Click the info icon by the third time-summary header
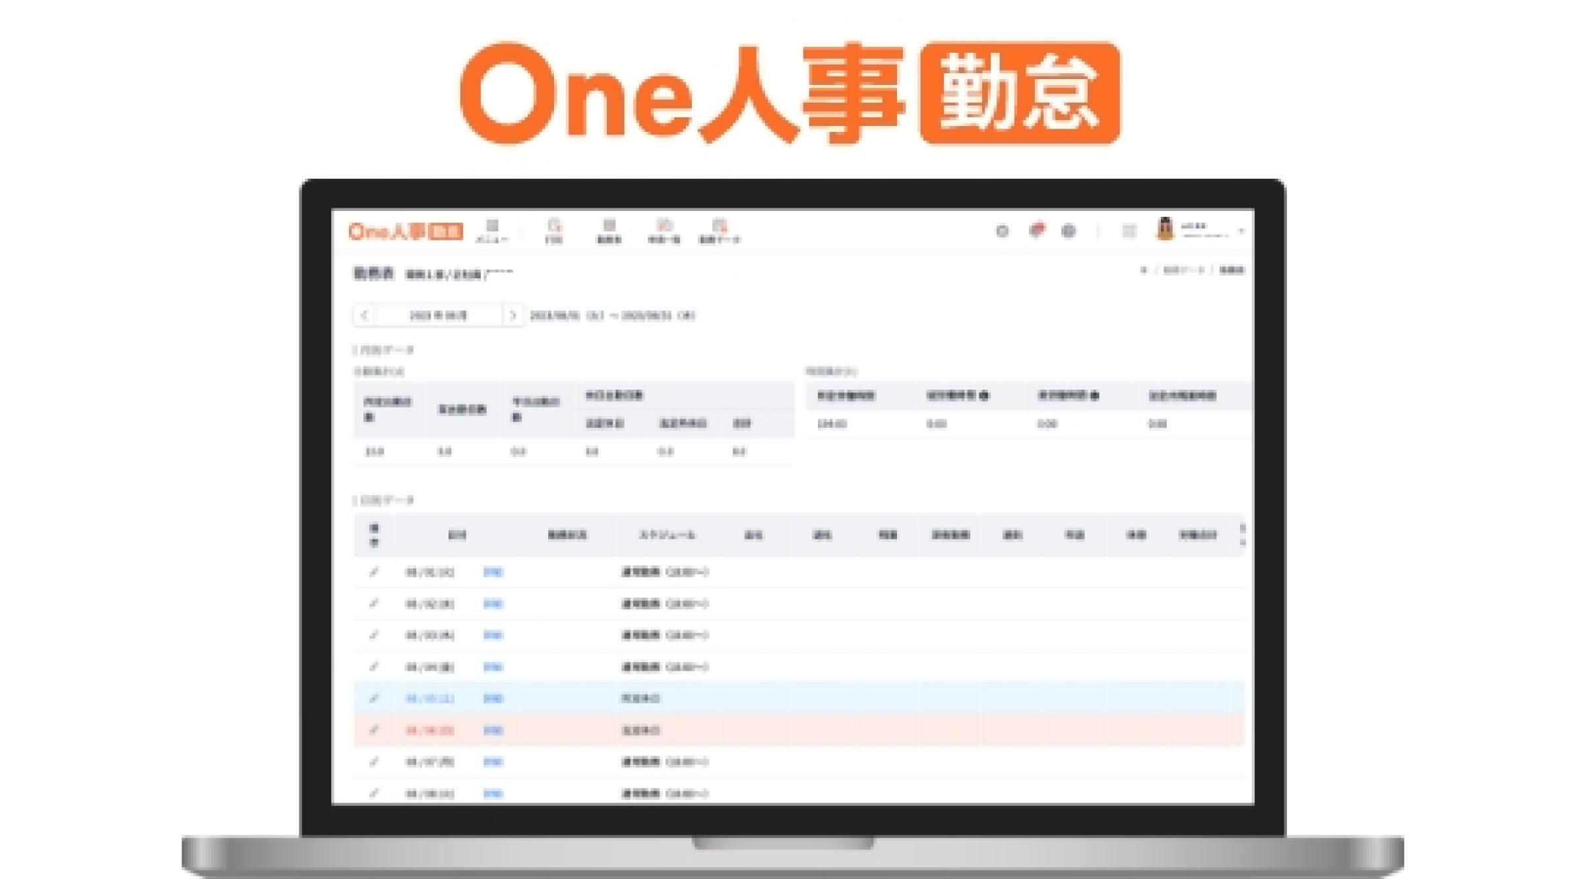Image resolution: width=1583 pixels, height=879 pixels. [x=1095, y=396]
